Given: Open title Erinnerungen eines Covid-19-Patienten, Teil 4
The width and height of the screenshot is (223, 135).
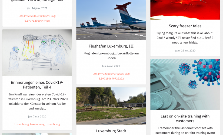Looking at the screenshot, I should [x=37, y=85].
